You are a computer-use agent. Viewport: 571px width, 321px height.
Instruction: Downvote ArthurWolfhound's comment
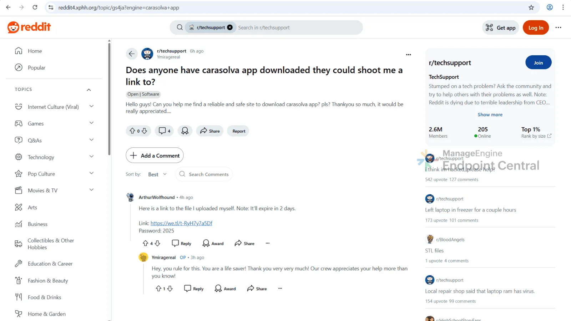click(x=157, y=243)
